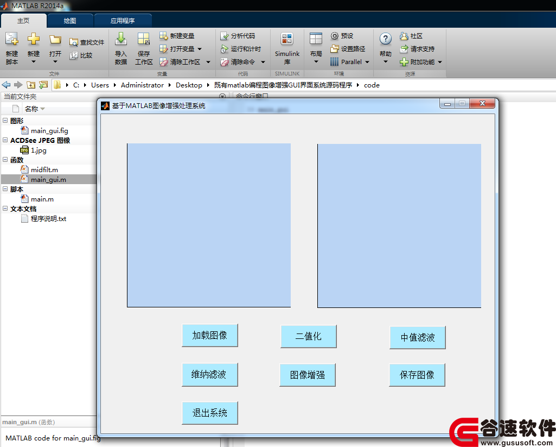This screenshot has width=556, height=447.
Task: Switch to the 绘图 (Plots) tab
Action: (x=70, y=21)
